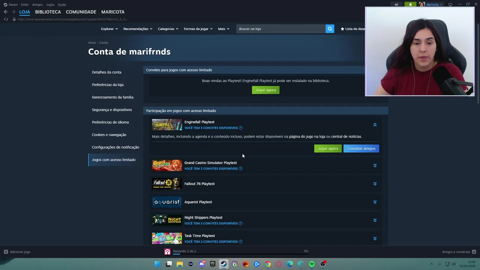
Task: Click the Buscar na loja search field
Action: (281, 29)
